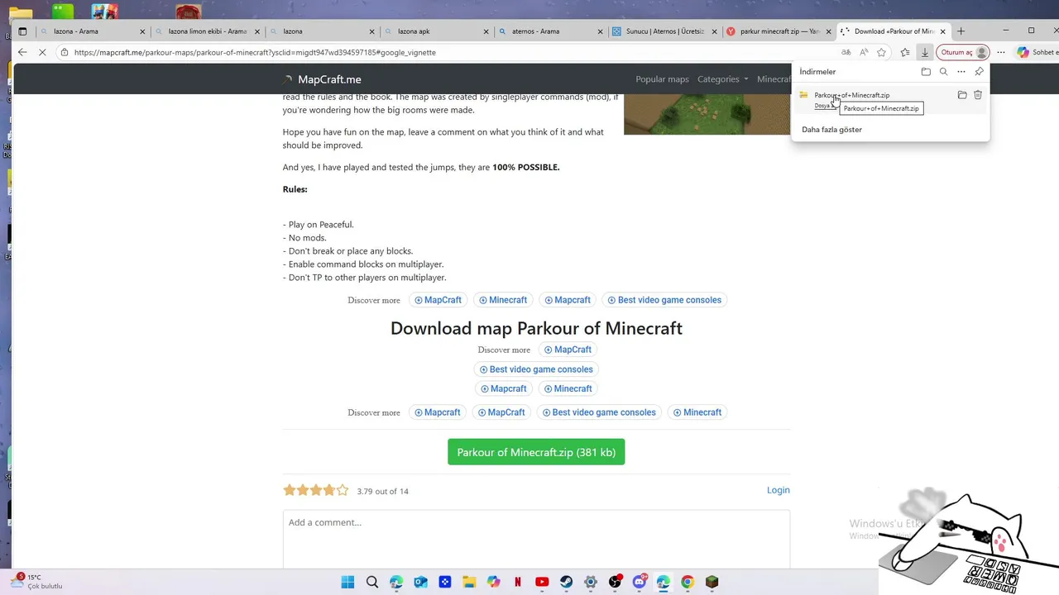Open more options in İndirmeler panel
Image resolution: width=1059 pixels, height=595 pixels.
point(961,72)
